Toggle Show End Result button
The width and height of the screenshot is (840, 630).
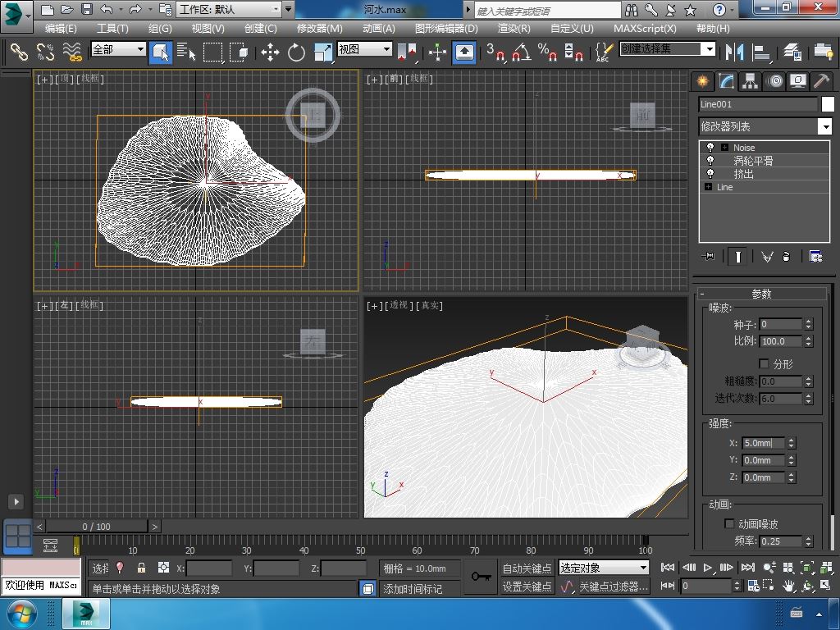pos(737,257)
